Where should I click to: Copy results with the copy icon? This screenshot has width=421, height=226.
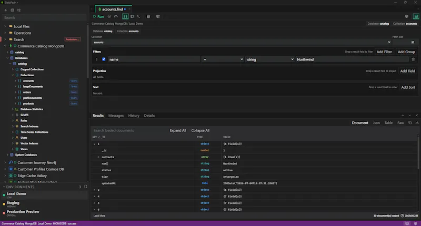(410, 122)
